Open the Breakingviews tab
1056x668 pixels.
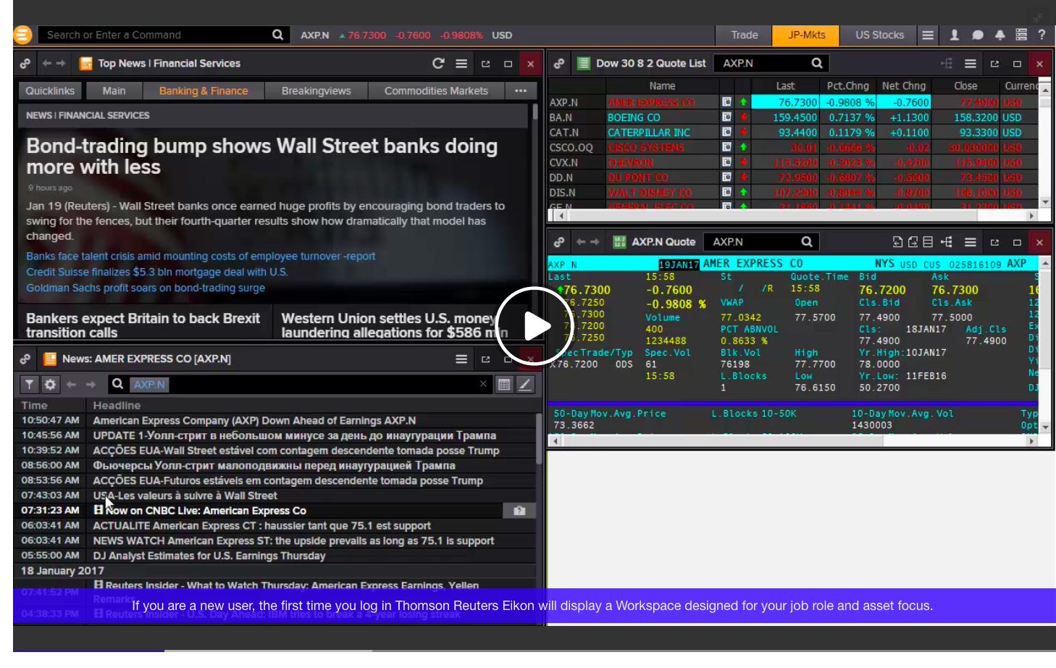tap(317, 91)
